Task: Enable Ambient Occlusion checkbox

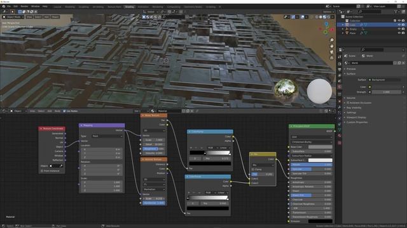Action: coord(348,103)
